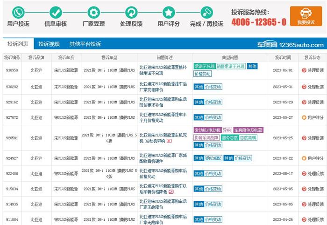This screenshot has height=225, width=327.
Task: Click the image icon in complaint 915034
Action: pyautogui.click(x=171, y=192)
